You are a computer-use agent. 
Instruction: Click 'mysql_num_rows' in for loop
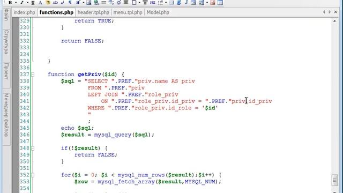(x=141, y=175)
